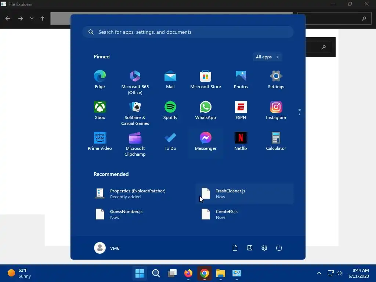Open the Documents folder shortcut icon
The height and width of the screenshot is (282, 376).
(x=235, y=248)
